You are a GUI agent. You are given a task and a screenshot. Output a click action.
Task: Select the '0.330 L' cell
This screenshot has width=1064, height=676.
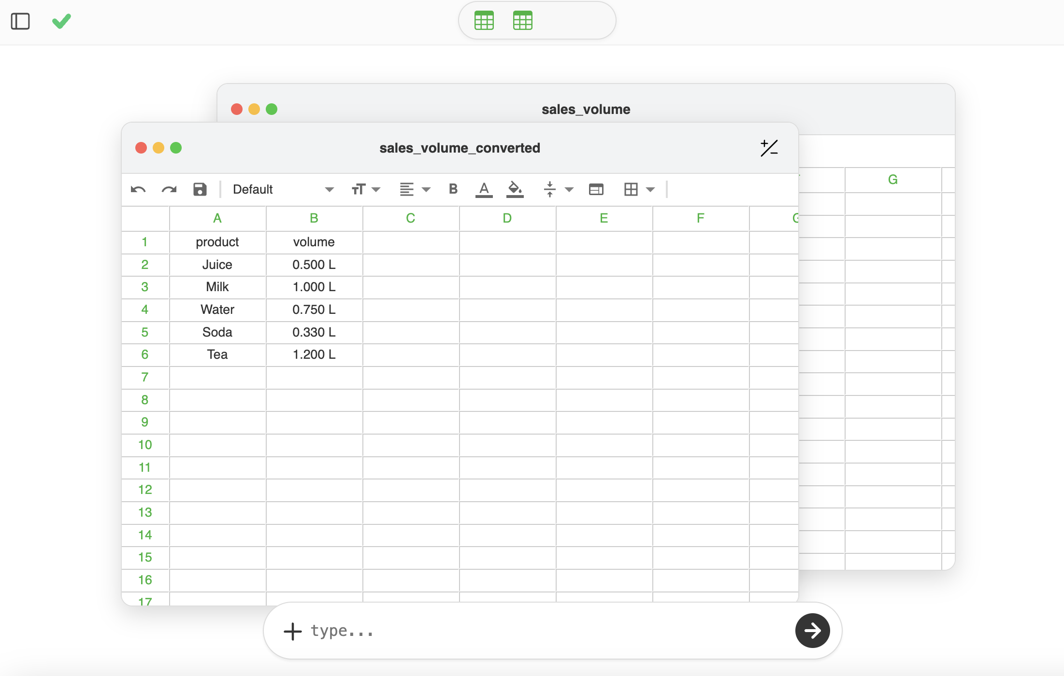click(x=314, y=332)
